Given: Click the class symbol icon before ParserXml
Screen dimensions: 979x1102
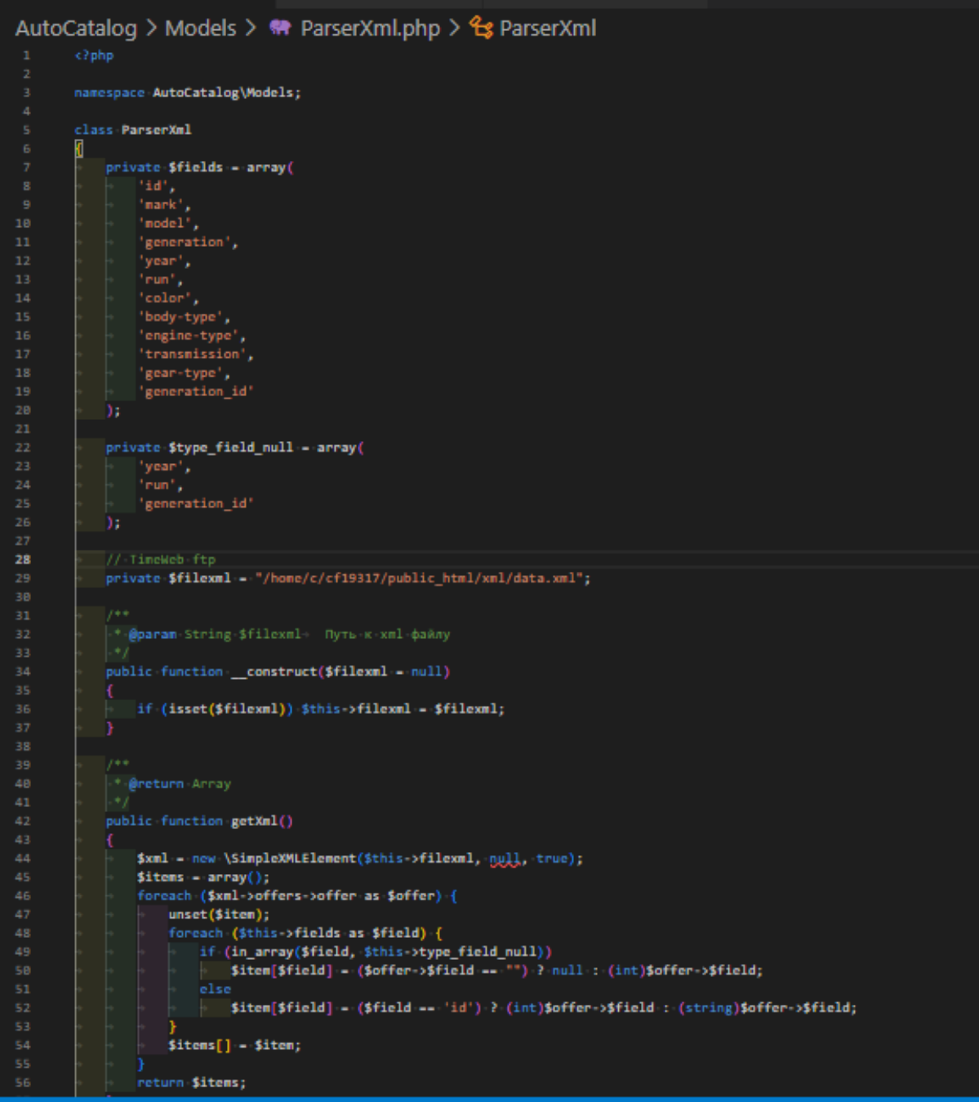Looking at the screenshot, I should point(482,28).
